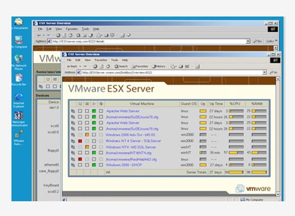This screenshot has width=295, height=216.
Task: Click %CPU bar in NT4/NT4.cfg row
Action: click(236, 153)
